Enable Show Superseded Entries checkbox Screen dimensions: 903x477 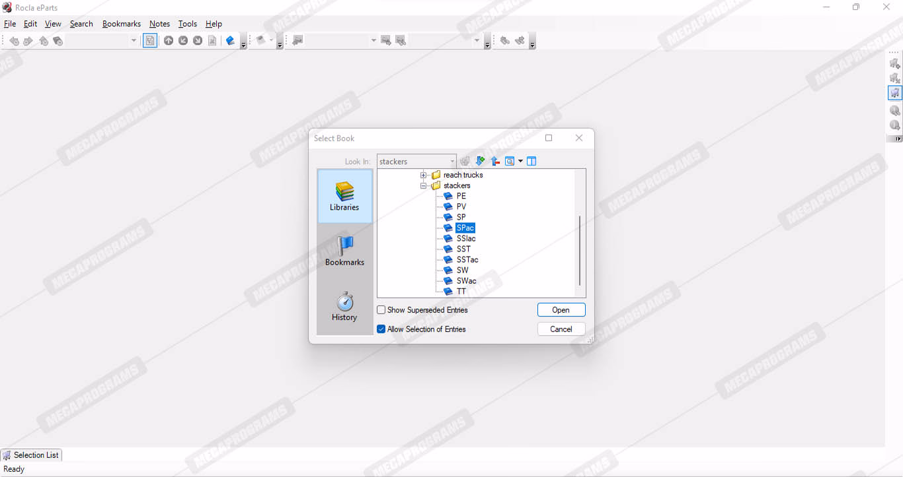tap(381, 310)
